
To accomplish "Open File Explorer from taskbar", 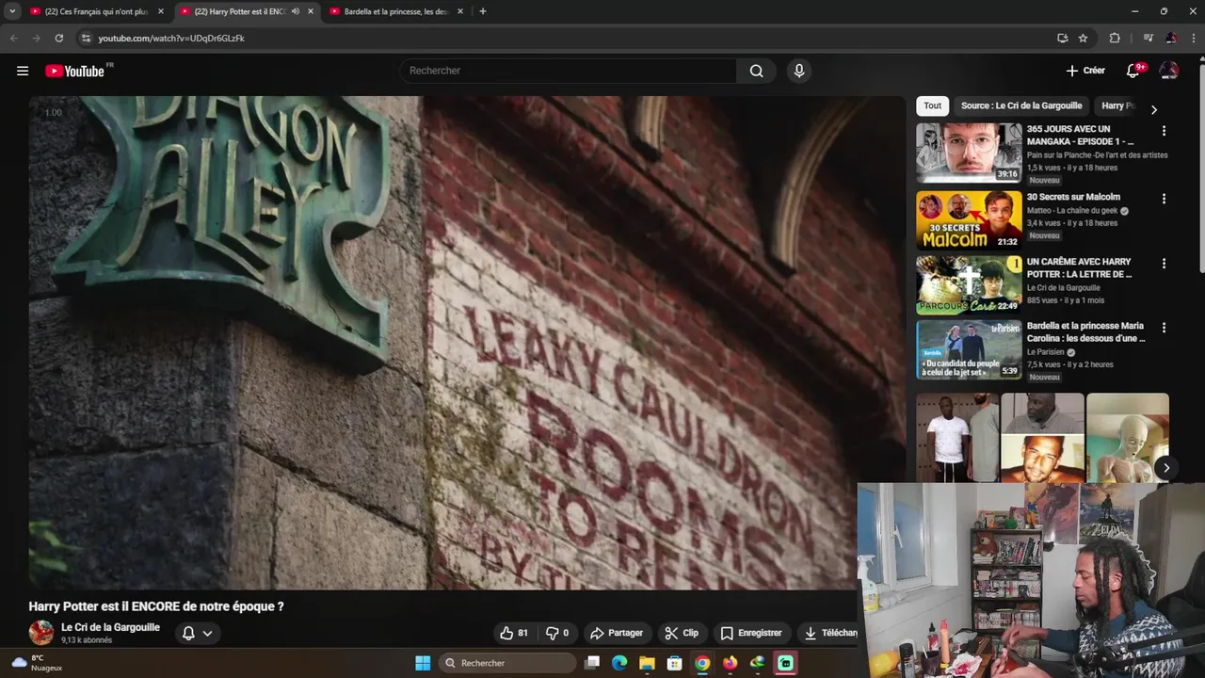I will point(647,663).
